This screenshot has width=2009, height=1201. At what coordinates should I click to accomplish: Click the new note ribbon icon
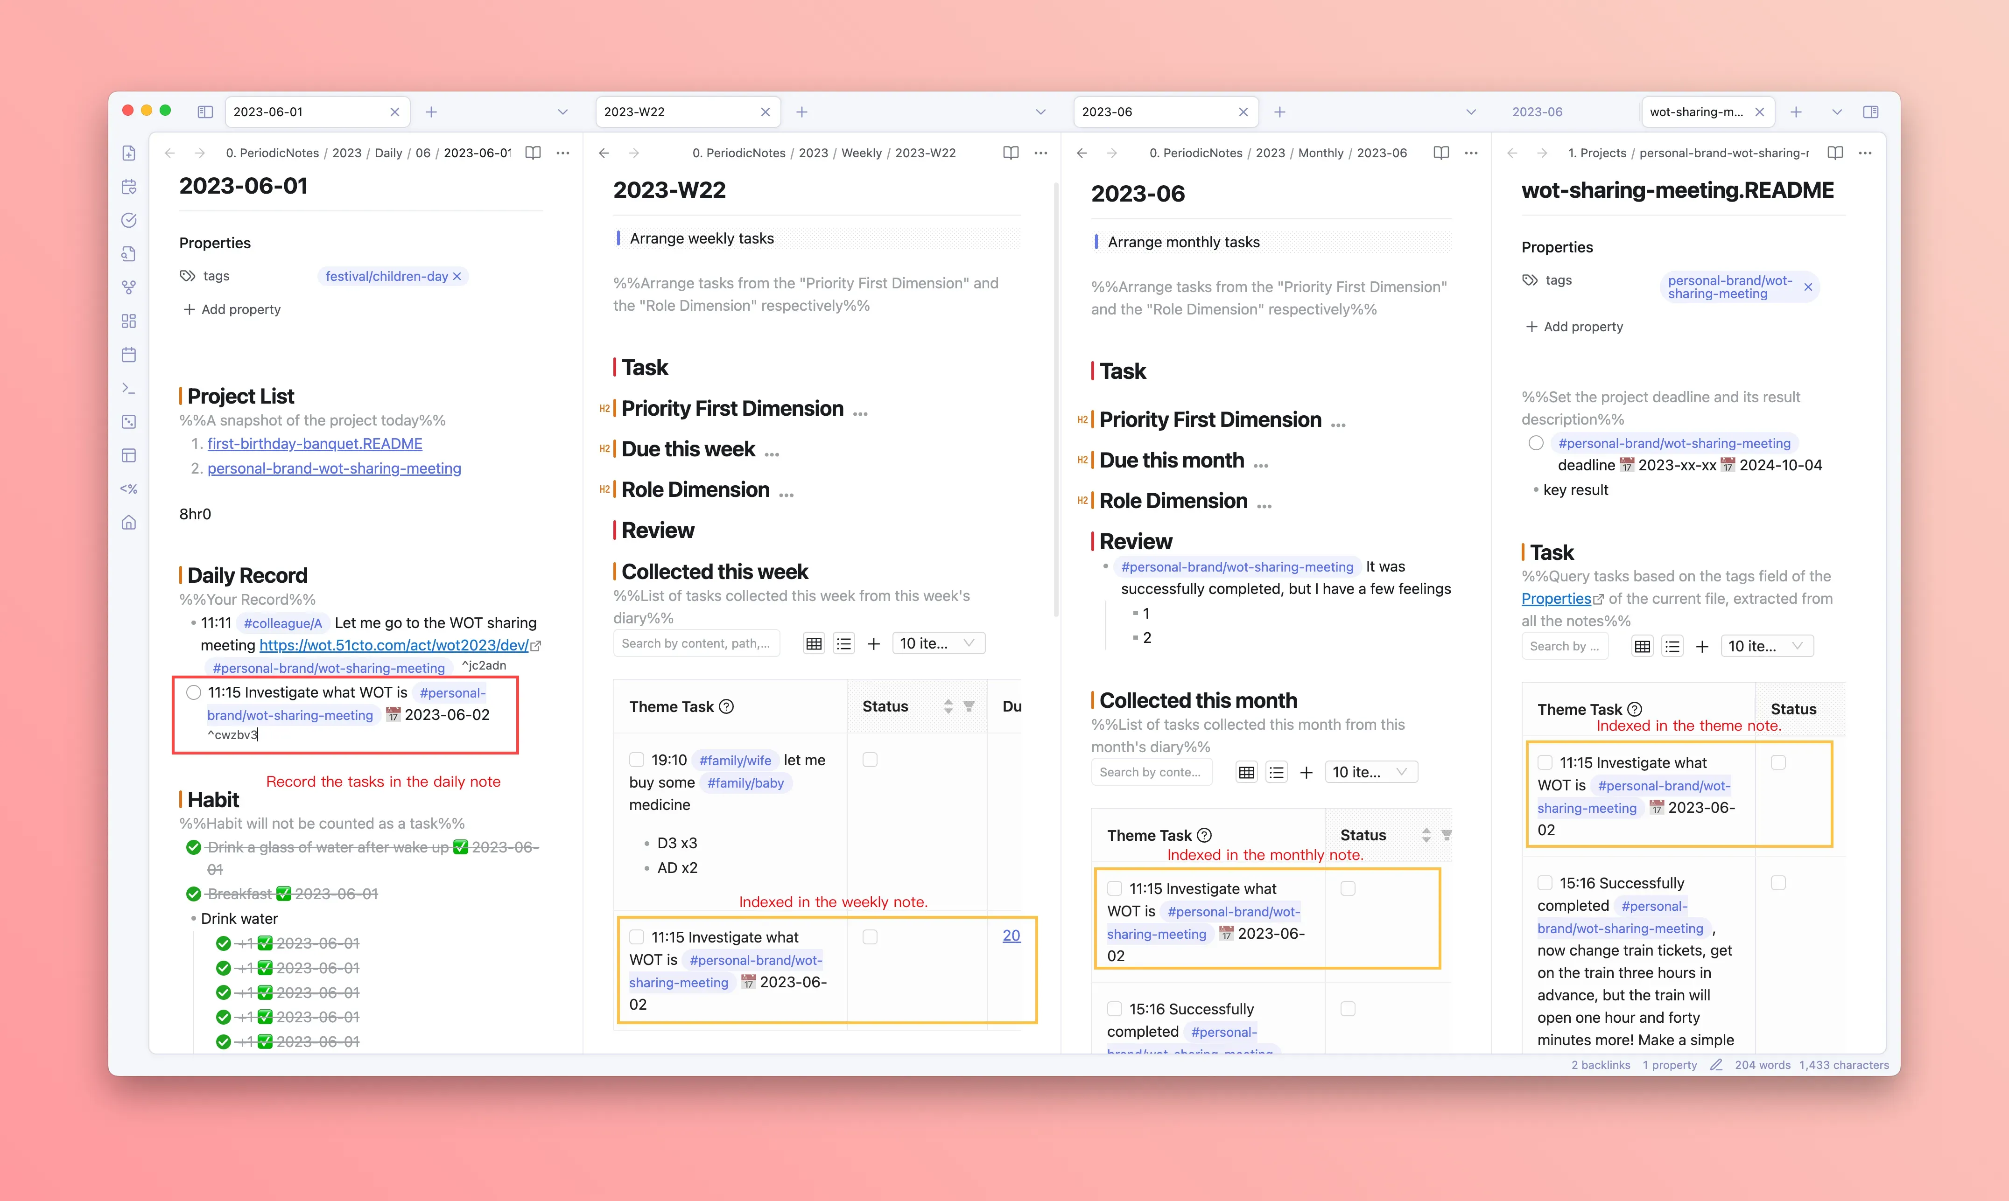point(129,153)
